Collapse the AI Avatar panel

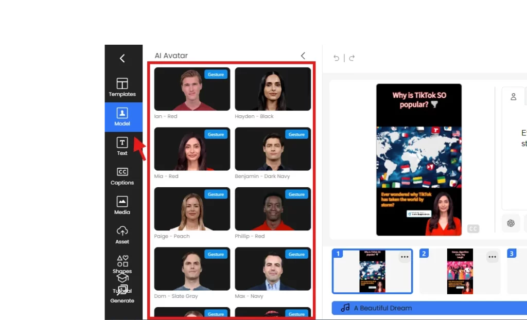tap(303, 56)
